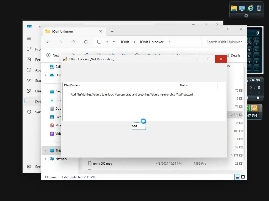
Task: Open Documents in the navigation pane
Action: tap(55, 109)
